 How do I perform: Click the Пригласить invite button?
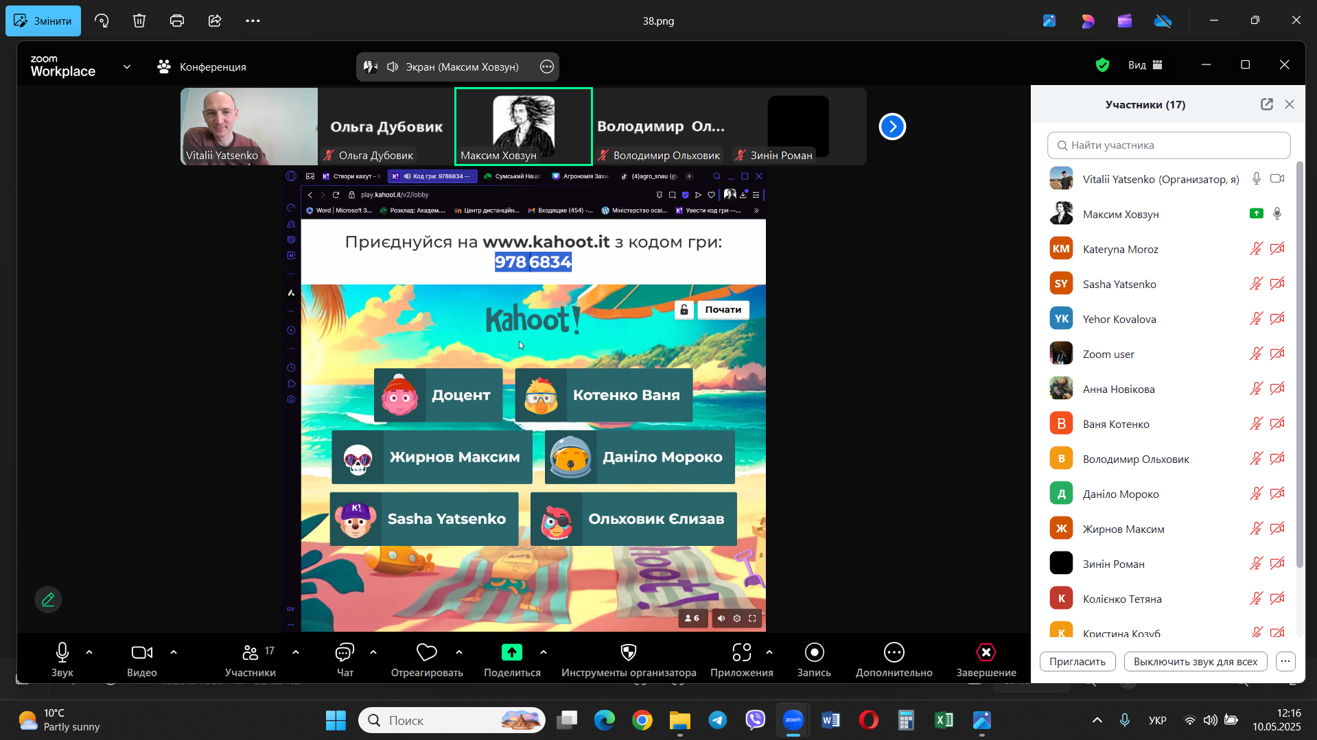1077,661
